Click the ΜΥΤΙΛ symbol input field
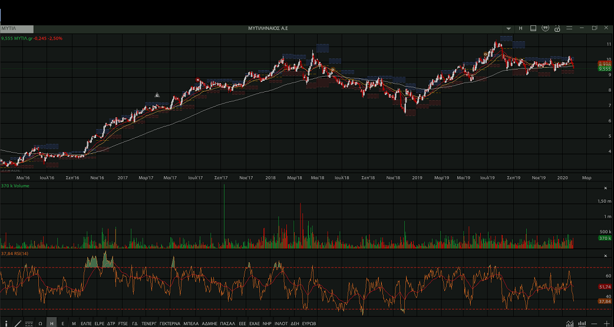 (17, 28)
